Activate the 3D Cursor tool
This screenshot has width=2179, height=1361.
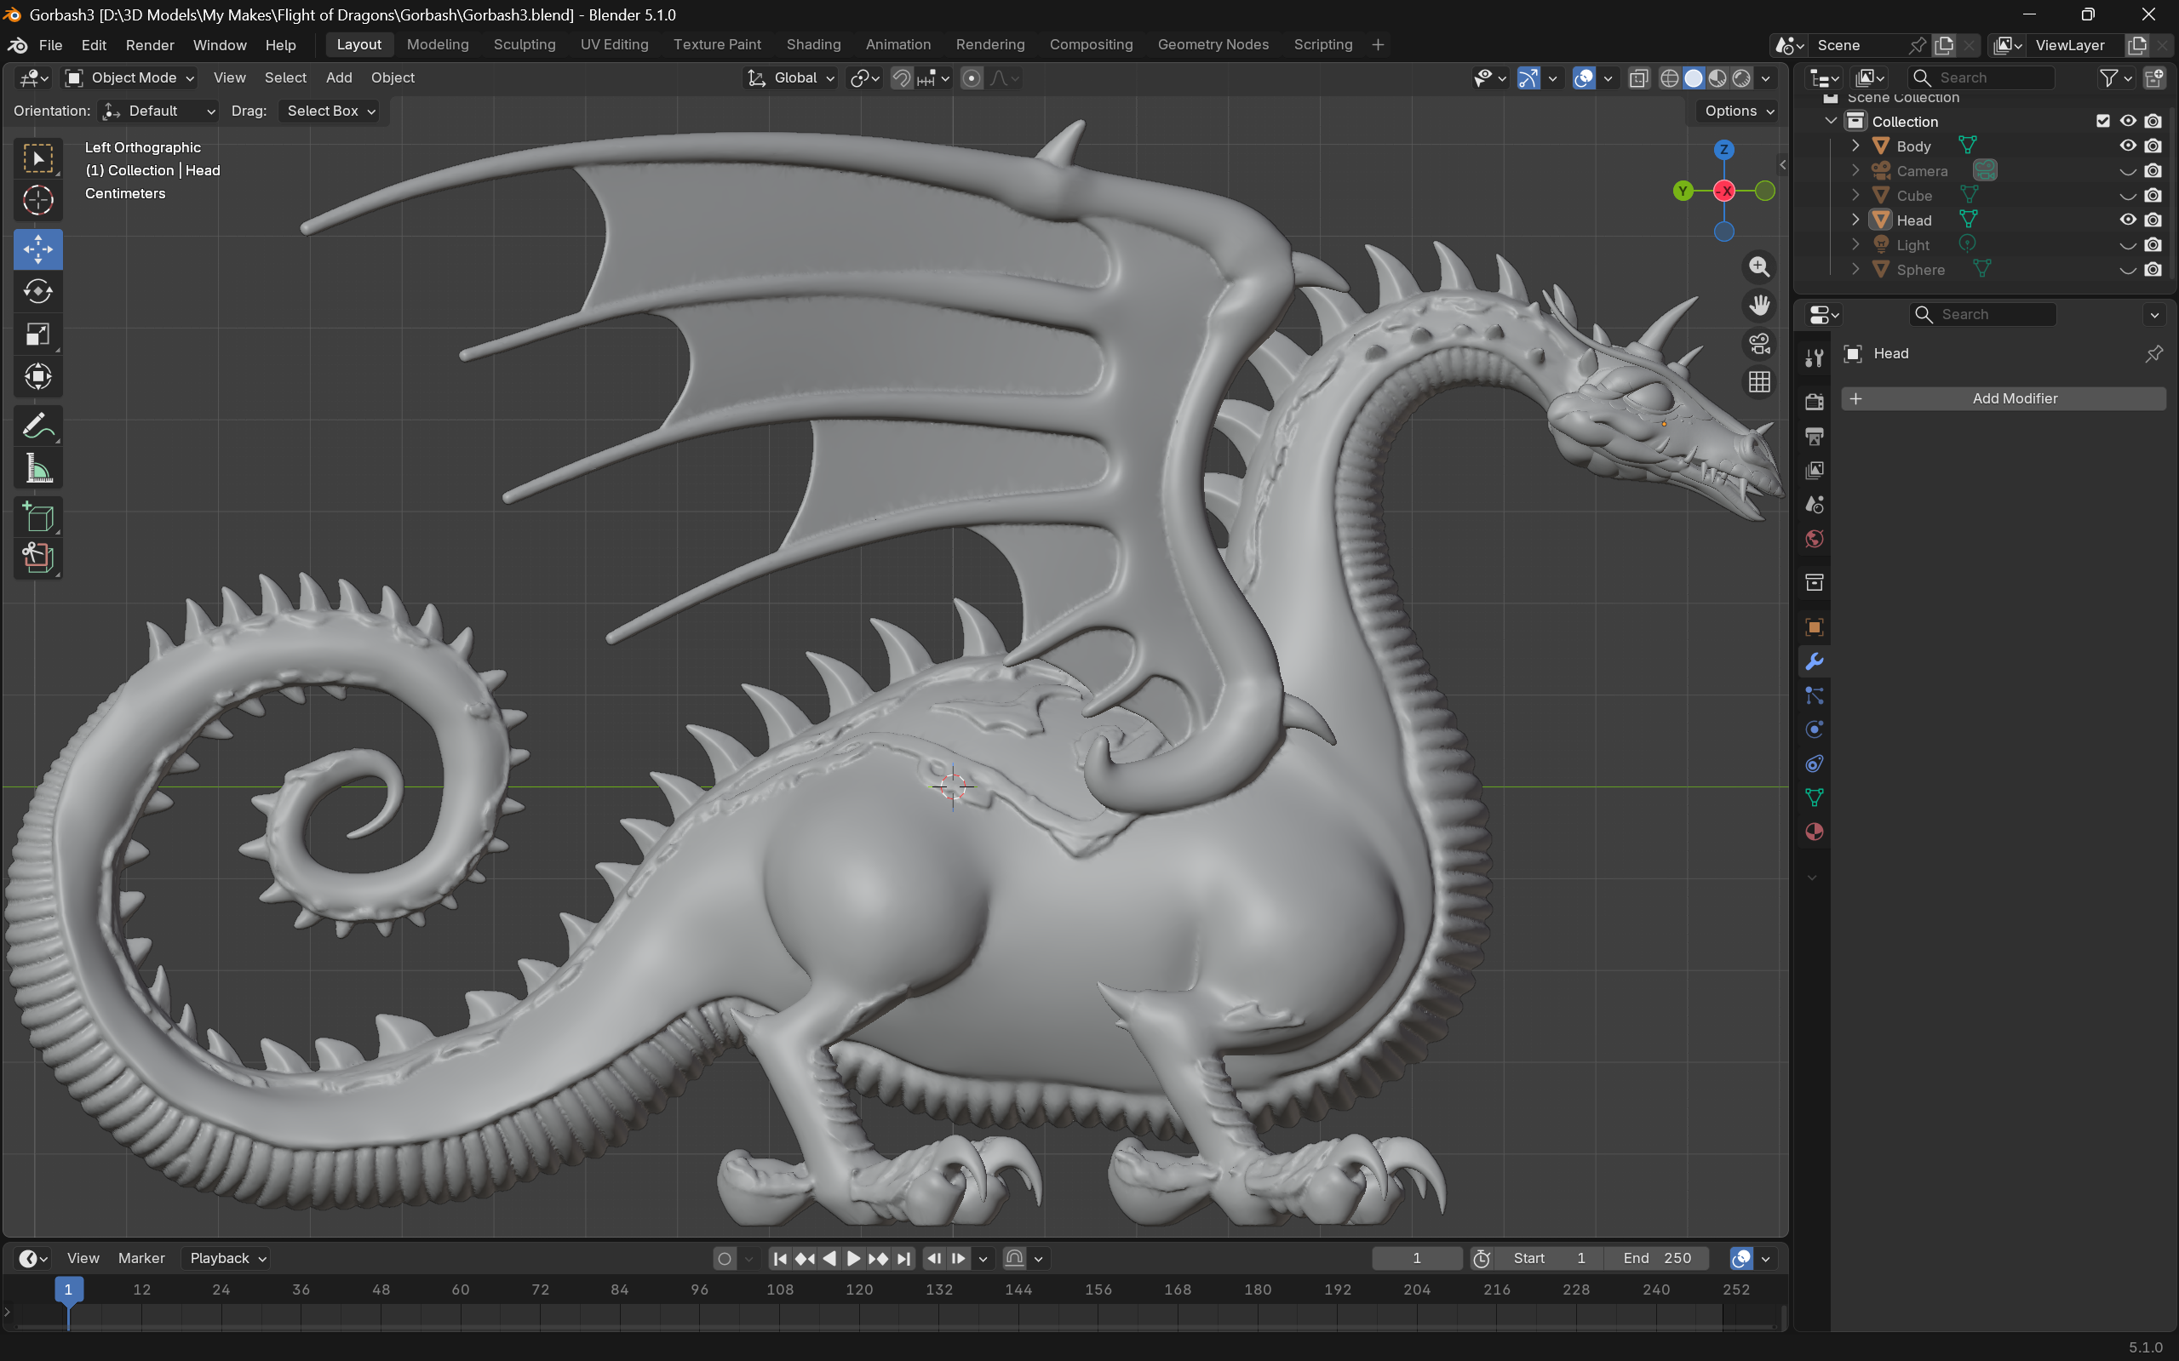pyautogui.click(x=37, y=200)
